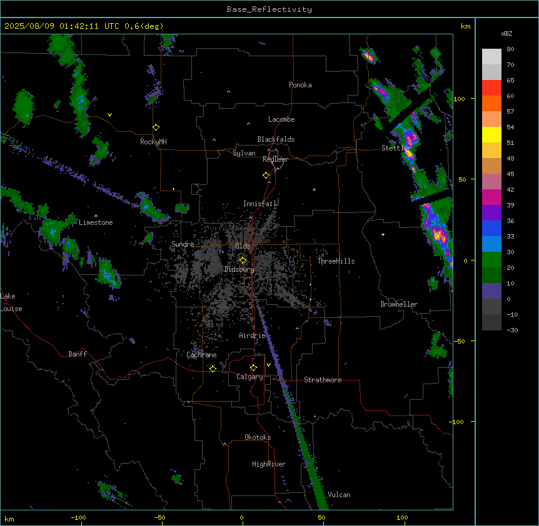Pick the purple 36-39 dBZ legend swatch
Screen dimensions: 539x526
[x=491, y=213]
